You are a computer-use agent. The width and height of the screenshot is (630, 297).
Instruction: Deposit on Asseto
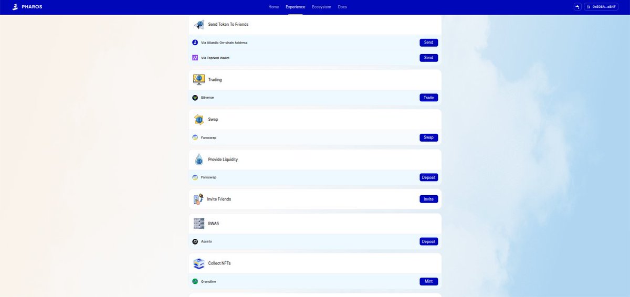point(428,241)
